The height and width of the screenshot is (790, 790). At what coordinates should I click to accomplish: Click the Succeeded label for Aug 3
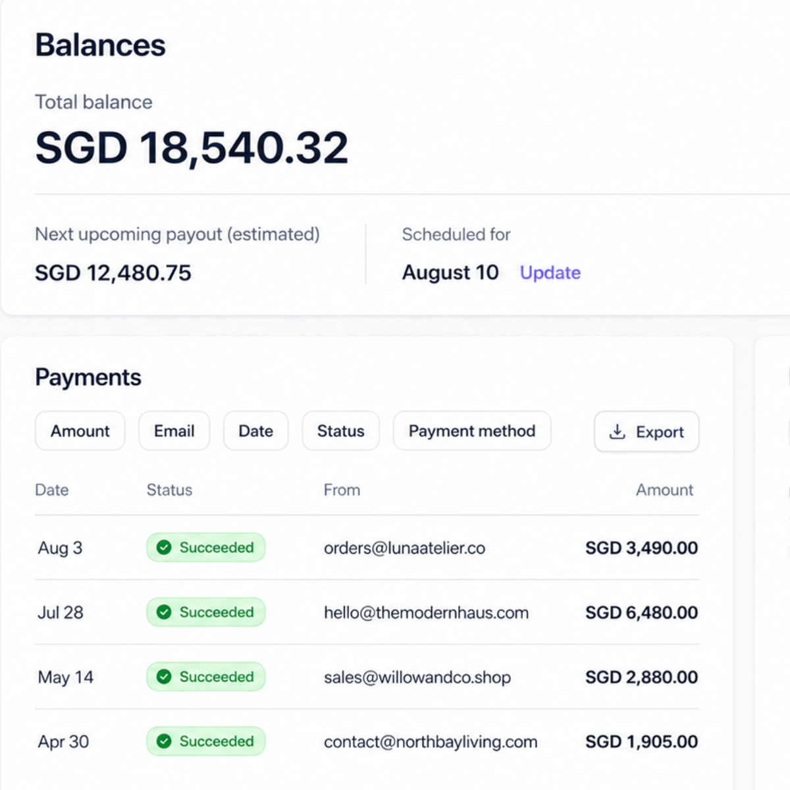[x=217, y=547]
